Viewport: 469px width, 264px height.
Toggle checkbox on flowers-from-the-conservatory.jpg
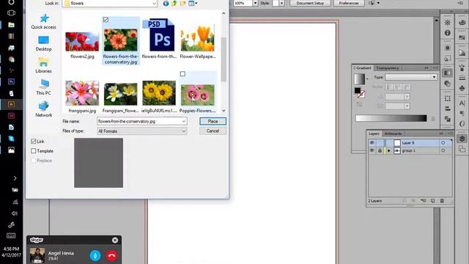pos(106,20)
